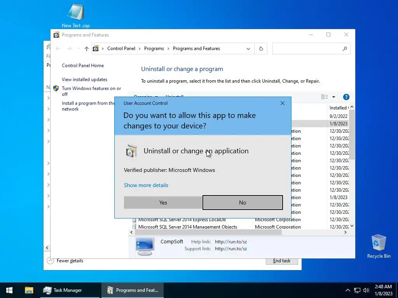Refresh the Programs and Features view

pyautogui.click(x=261, y=49)
